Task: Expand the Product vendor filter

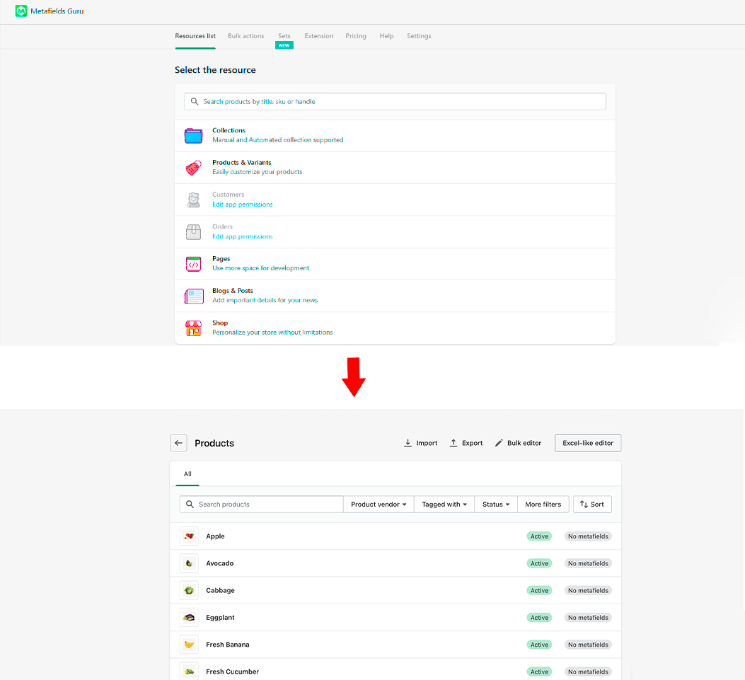Action: (379, 505)
